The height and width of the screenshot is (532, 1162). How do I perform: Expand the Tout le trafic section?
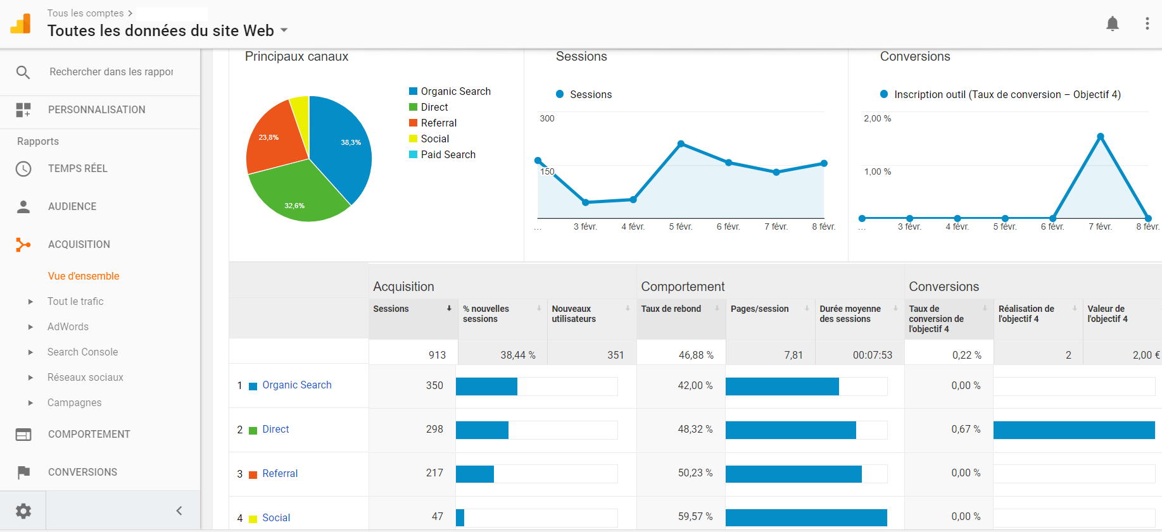[30, 302]
